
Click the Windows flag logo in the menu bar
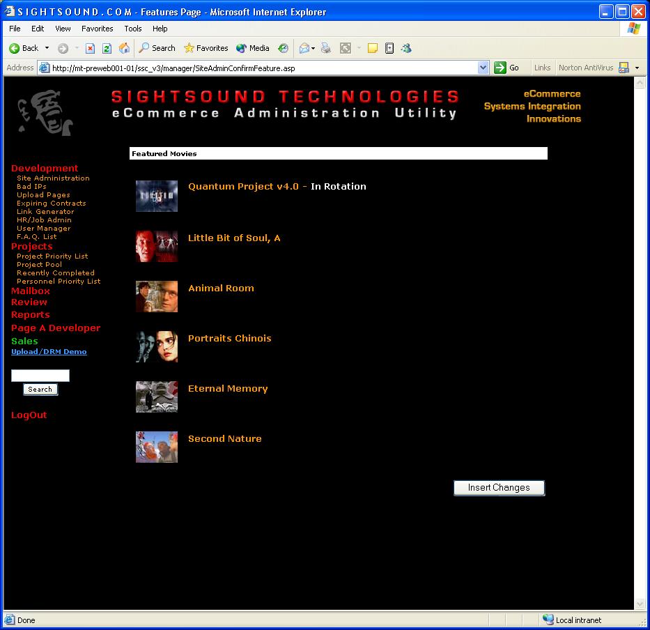(x=634, y=29)
